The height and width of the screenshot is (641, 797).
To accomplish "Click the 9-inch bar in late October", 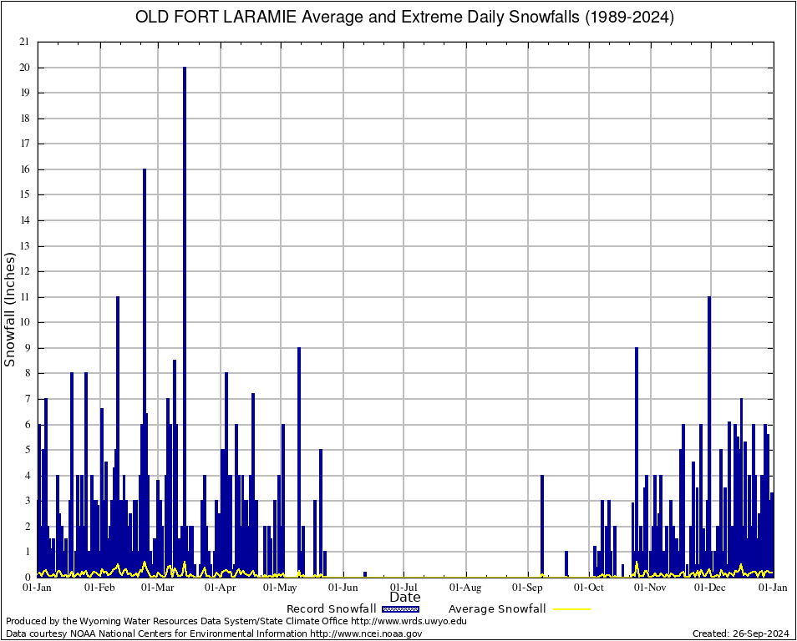I will [637, 459].
